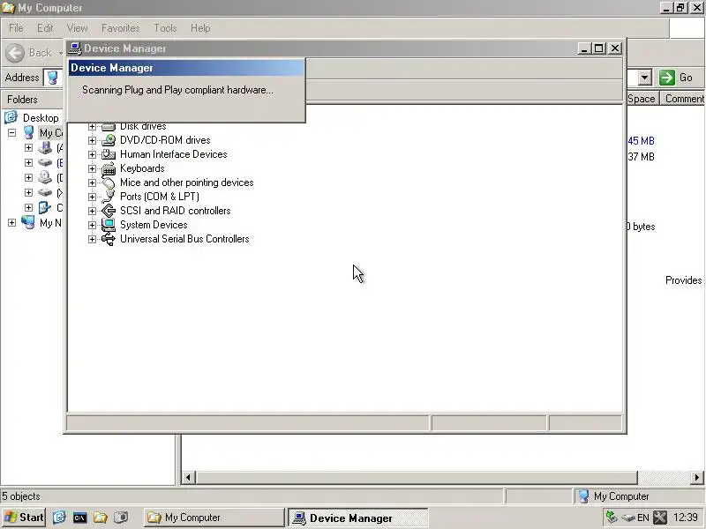Click the 5 objects status bar text
This screenshot has height=529, width=706.
[21, 496]
